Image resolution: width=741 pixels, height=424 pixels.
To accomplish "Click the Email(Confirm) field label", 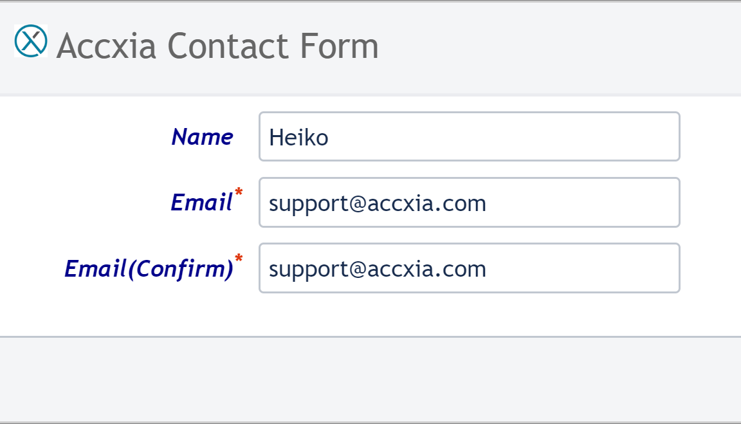I will click(149, 268).
